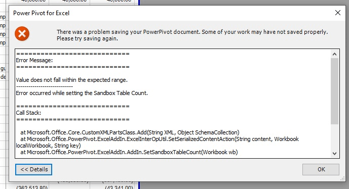Click the CustomXMLPartsClass.Add stack trace line
Image resolution: width=349 pixels, height=189 pixels.
tap(130, 132)
